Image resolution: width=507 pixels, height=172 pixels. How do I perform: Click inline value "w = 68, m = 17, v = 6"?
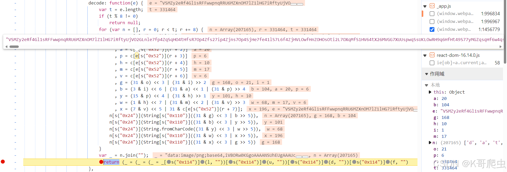[279, 102]
